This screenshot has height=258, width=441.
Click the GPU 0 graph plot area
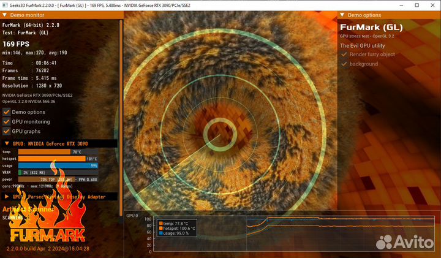point(294,233)
